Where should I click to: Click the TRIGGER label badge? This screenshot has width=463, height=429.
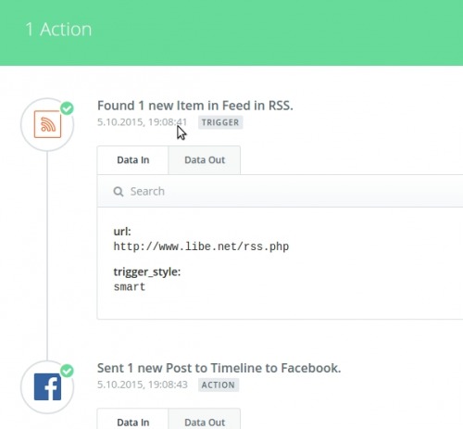pyautogui.click(x=220, y=122)
